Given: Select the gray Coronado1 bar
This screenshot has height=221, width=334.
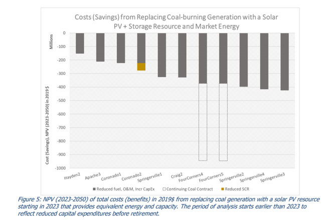Looking at the screenshot, I should [121, 48].
